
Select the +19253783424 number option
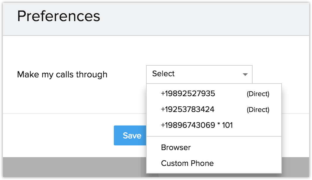point(188,109)
